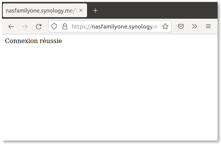221x144 pixels.
Task: Reload the current page
Action: tap(39, 26)
